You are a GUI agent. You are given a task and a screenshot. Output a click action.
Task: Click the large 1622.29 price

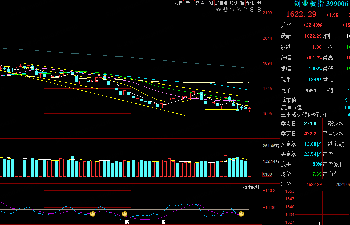[x=301, y=14]
